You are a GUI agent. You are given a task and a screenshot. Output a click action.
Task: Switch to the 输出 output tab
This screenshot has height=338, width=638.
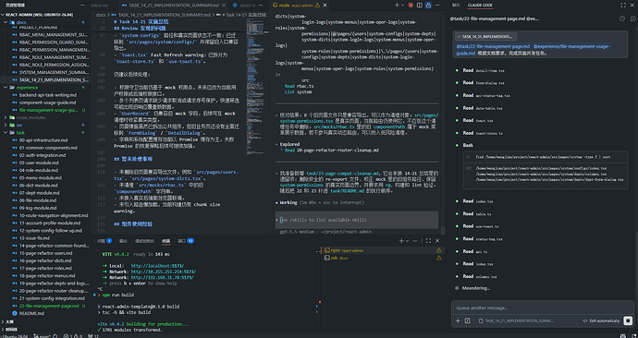123,241
